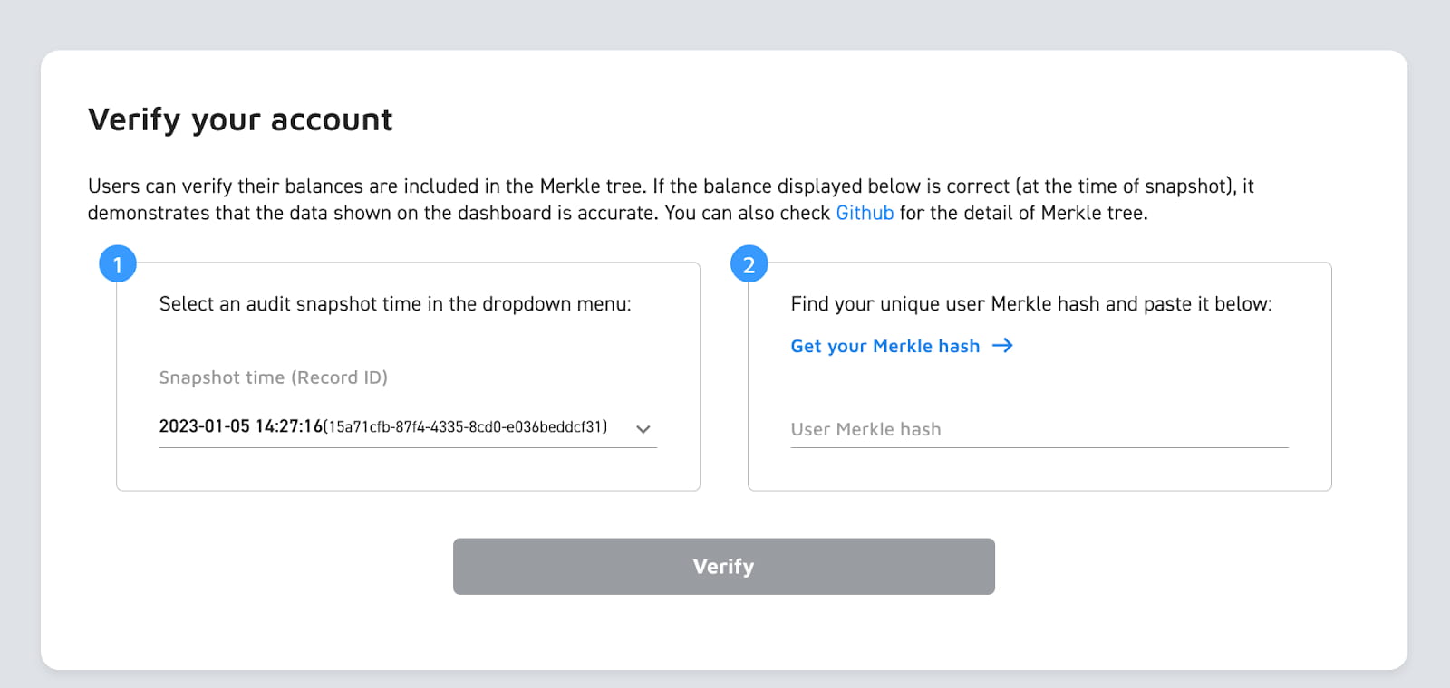The image size is (1450, 688).
Task: Open the Github link
Action: pyautogui.click(x=865, y=213)
